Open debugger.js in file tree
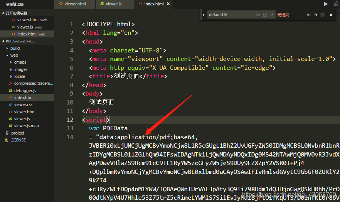340x202 pixels. (x=27, y=91)
